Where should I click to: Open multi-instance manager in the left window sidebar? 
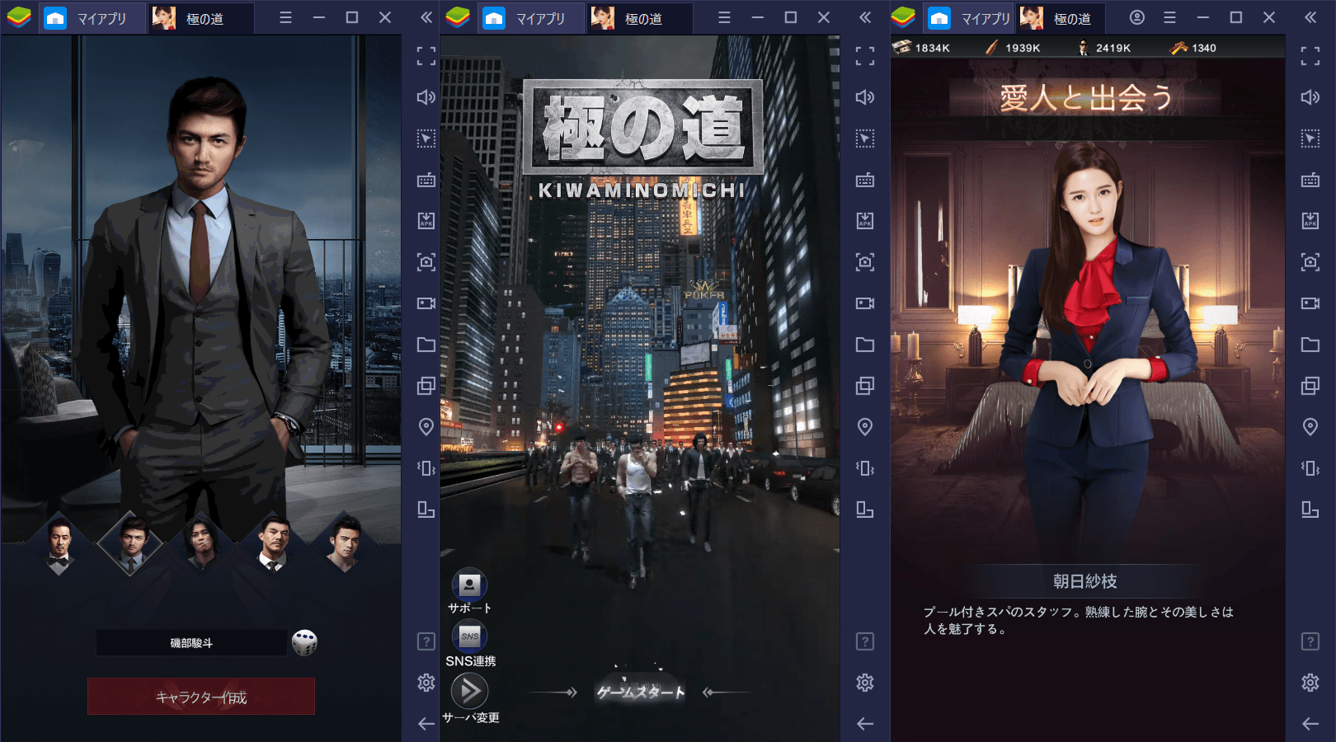tap(426, 386)
